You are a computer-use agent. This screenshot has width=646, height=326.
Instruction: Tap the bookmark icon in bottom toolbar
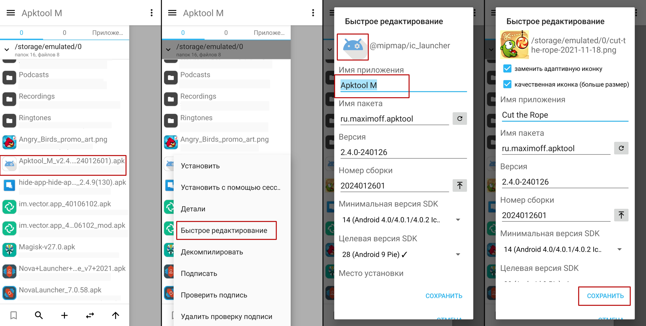(13, 315)
